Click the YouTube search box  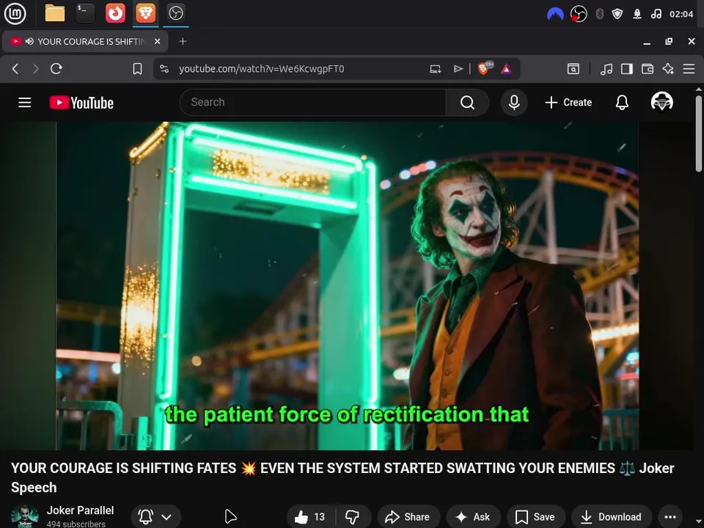coord(312,103)
